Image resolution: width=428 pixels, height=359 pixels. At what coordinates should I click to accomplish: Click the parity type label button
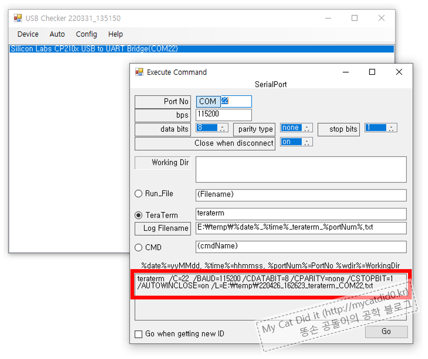[254, 129]
